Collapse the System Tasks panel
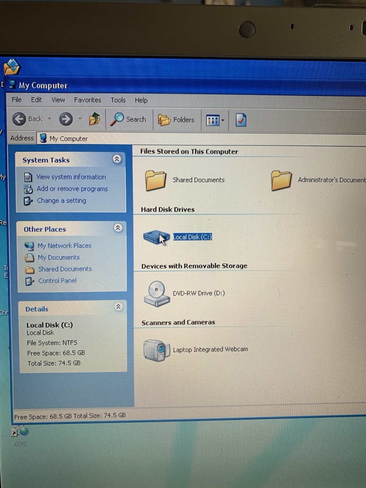Image resolution: width=366 pixels, height=488 pixels. coord(117,159)
